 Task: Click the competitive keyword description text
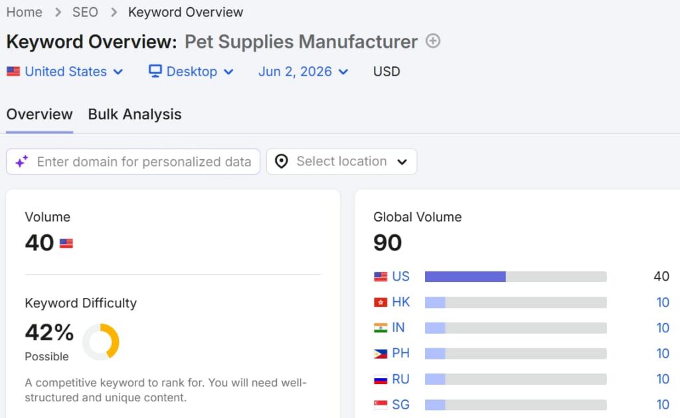(165, 390)
